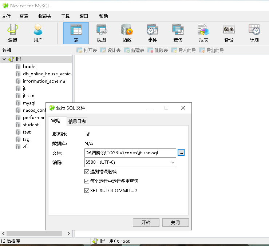Image resolution: width=269 pixels, height=246 pixels.
Task: Open the 窗口 (Window) menu
Action: pyautogui.click(x=84, y=16)
